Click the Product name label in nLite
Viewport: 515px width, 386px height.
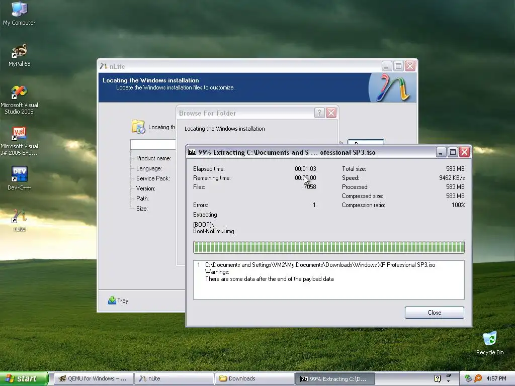[x=153, y=158]
